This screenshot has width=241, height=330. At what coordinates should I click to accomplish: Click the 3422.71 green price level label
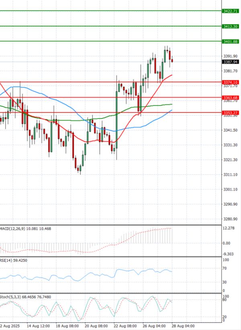pos(231,11)
